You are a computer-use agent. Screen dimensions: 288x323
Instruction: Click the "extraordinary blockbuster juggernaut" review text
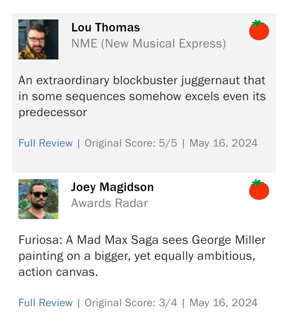point(142,96)
